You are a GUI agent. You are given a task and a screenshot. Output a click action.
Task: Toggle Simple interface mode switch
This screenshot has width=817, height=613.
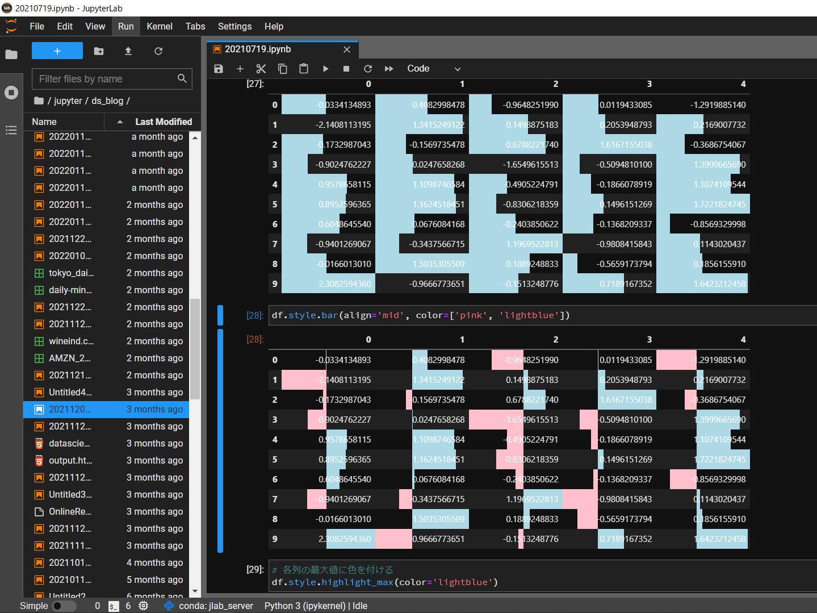coord(64,606)
